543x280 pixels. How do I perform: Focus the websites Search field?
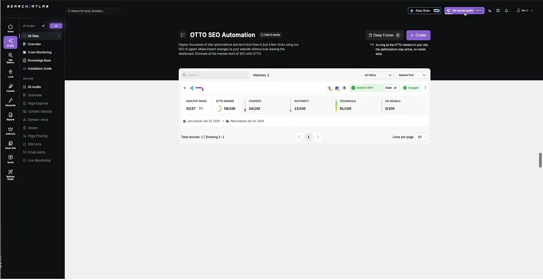pyautogui.click(x=215, y=75)
